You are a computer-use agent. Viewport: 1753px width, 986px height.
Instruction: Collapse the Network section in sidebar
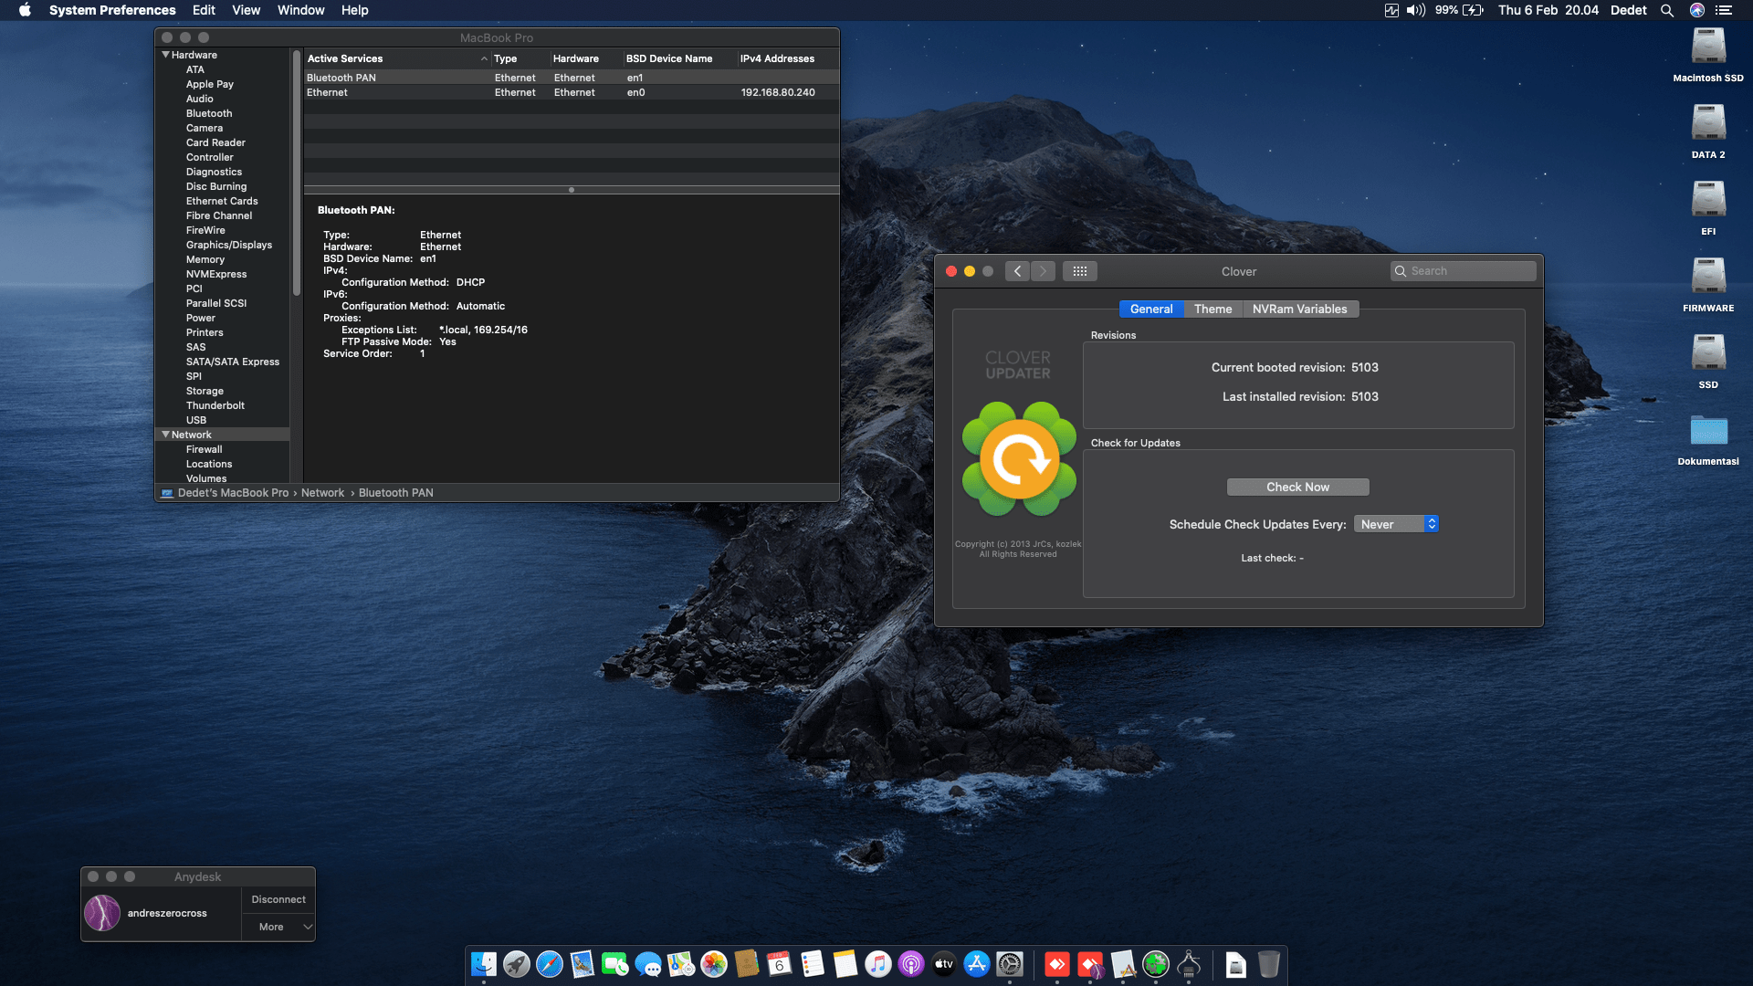click(165, 435)
